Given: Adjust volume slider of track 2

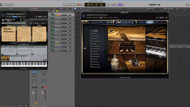Looking at the screenshot, I should coord(66,19).
